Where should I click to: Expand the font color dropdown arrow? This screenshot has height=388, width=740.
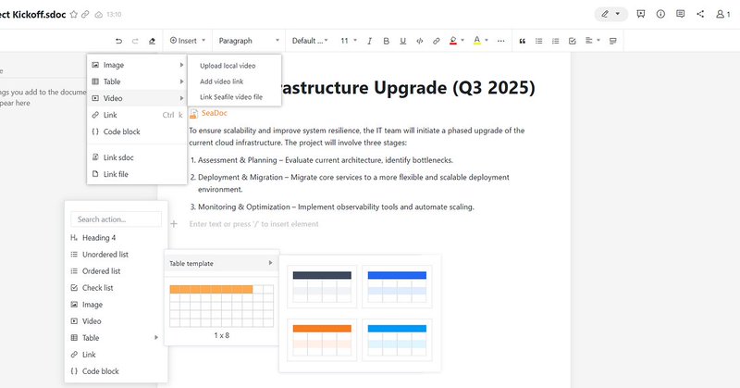click(487, 41)
